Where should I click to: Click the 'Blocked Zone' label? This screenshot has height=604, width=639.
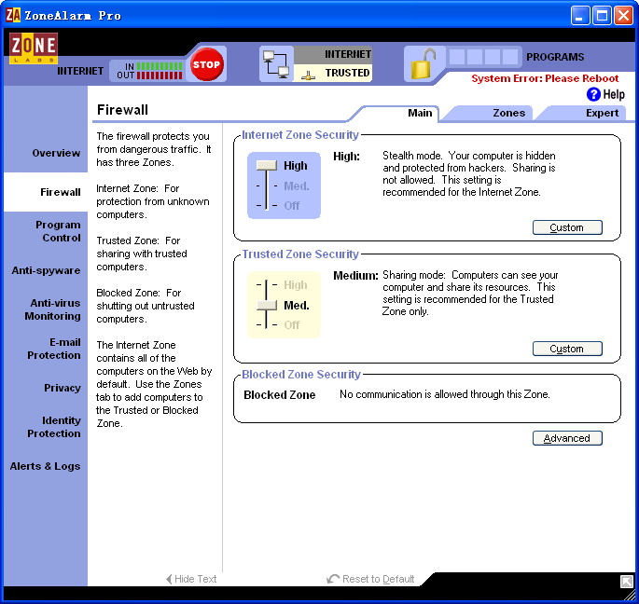coord(280,394)
